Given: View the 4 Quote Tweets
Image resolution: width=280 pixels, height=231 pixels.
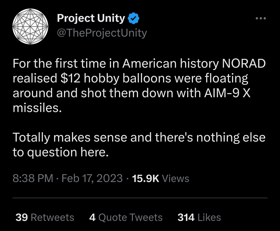Looking at the screenshot, I should 126,218.
